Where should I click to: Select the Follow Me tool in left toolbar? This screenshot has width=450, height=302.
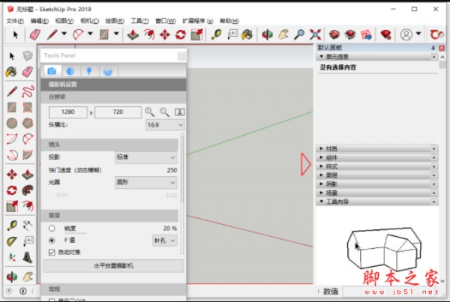pyautogui.click(x=28, y=190)
